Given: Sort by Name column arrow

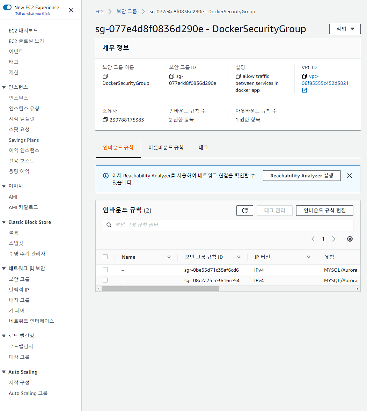Looking at the screenshot, I should [x=169, y=257].
